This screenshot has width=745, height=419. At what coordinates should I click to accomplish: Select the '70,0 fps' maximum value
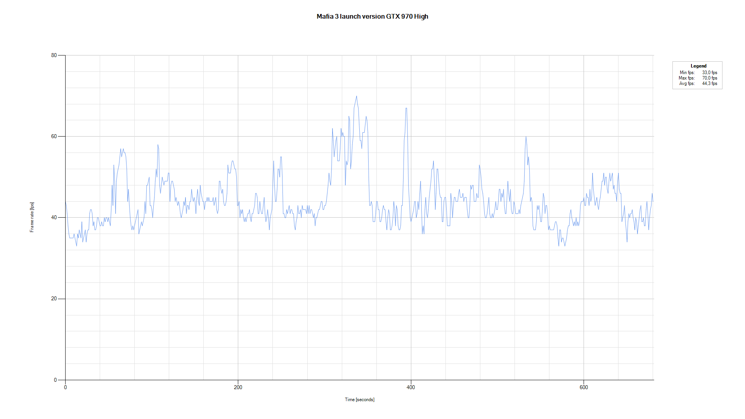[x=710, y=78]
